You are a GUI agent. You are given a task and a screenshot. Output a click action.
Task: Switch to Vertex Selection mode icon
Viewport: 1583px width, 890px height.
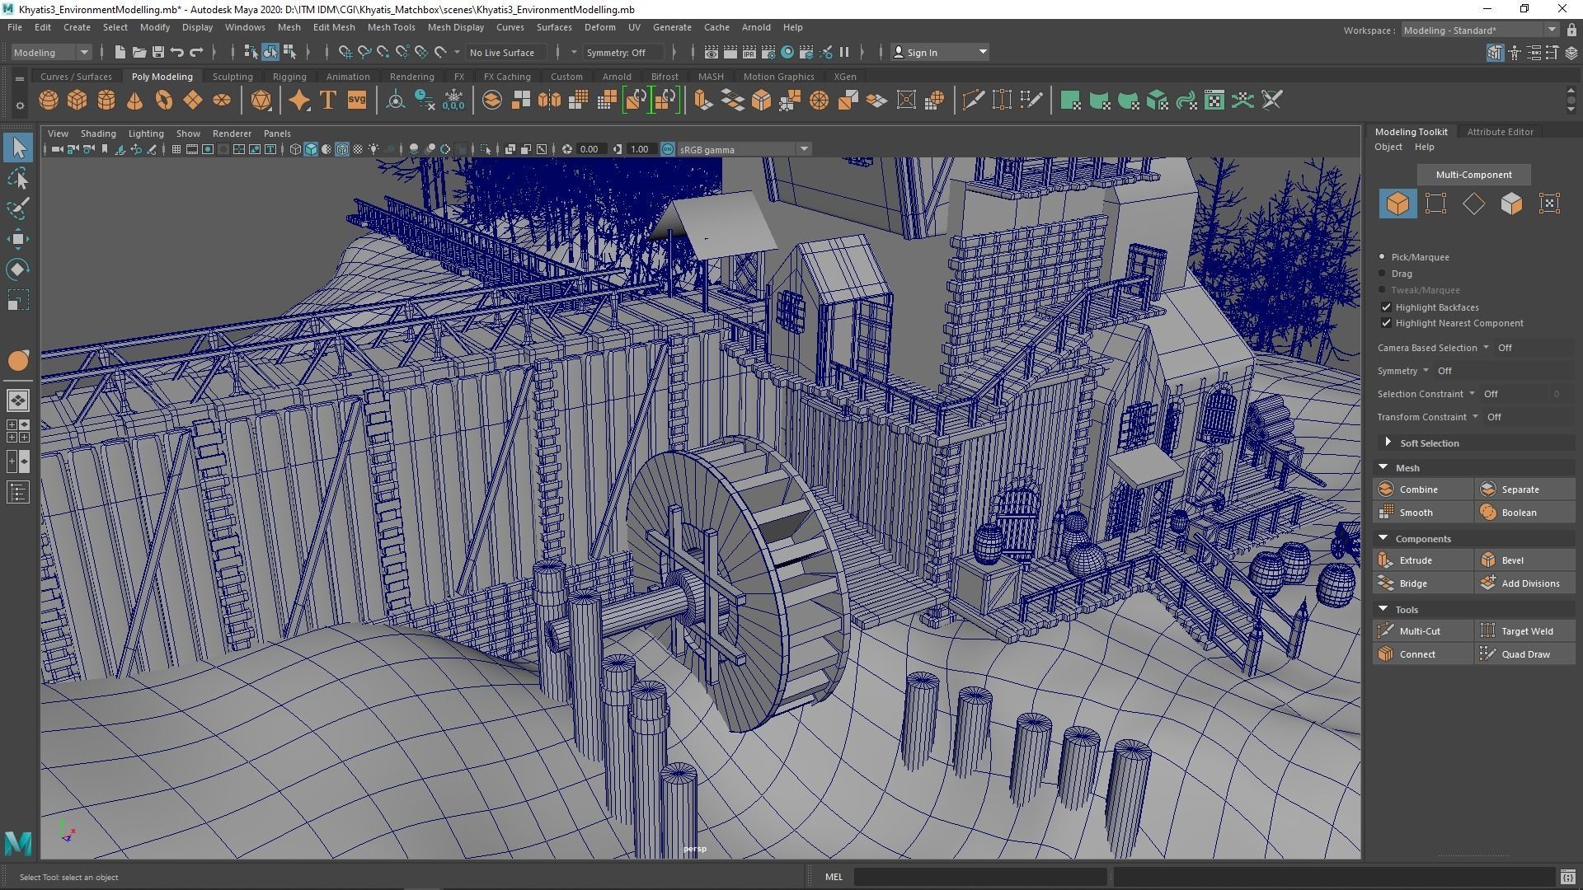point(1435,204)
